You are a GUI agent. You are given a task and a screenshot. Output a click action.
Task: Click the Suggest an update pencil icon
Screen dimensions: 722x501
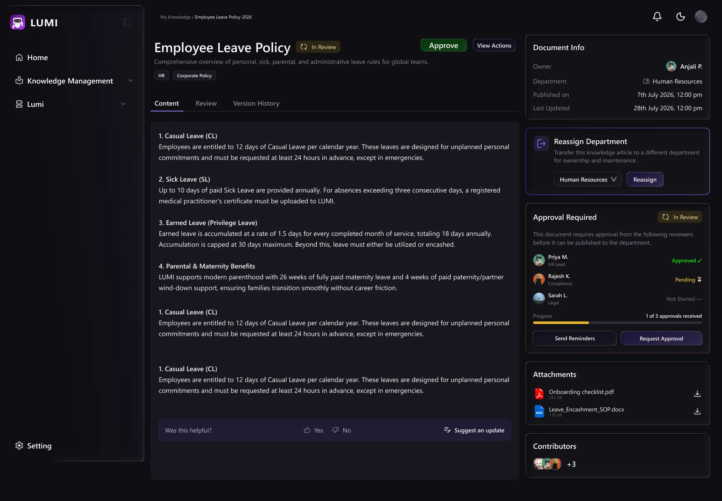(x=447, y=430)
